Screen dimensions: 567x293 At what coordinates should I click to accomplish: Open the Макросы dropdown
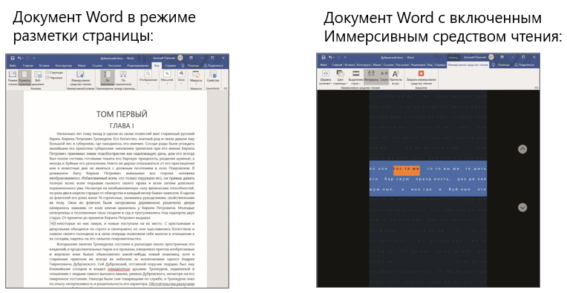(x=196, y=78)
